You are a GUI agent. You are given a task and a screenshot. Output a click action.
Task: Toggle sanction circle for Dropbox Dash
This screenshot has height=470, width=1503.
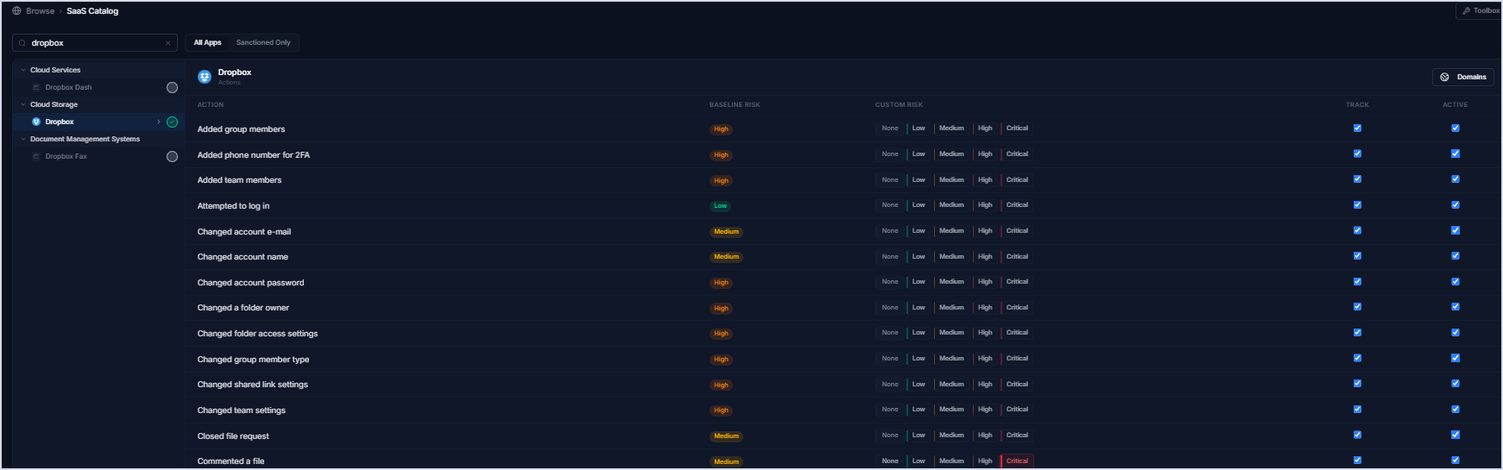172,87
